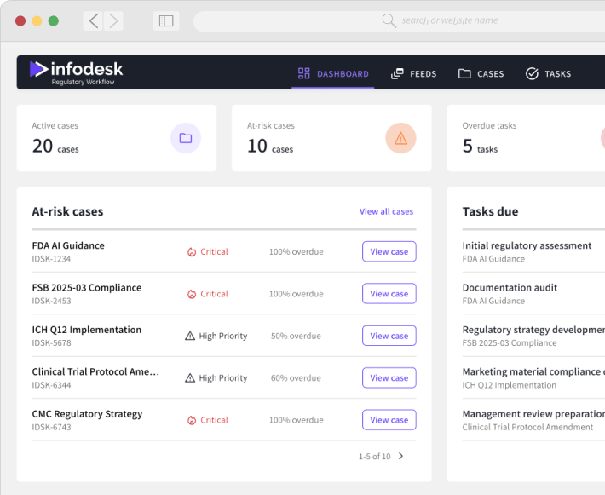View case for Clinical Trial Protocol Amendment
The image size is (605, 495).
(x=389, y=377)
